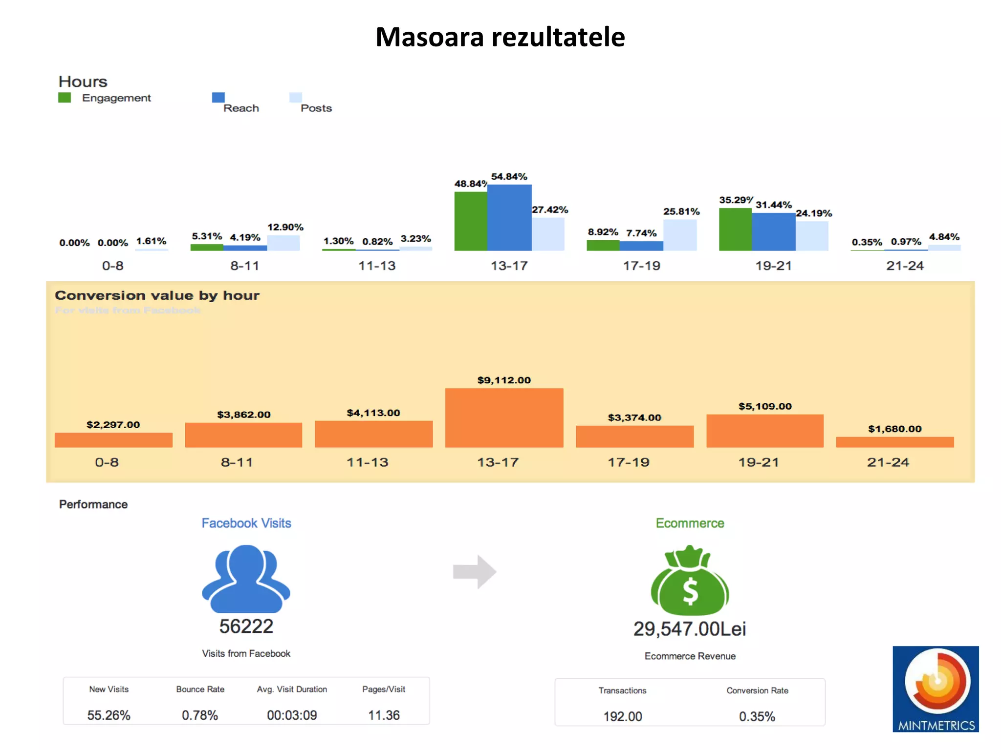Click the blue Reach legend square
The image size is (1001, 750).
218,98
